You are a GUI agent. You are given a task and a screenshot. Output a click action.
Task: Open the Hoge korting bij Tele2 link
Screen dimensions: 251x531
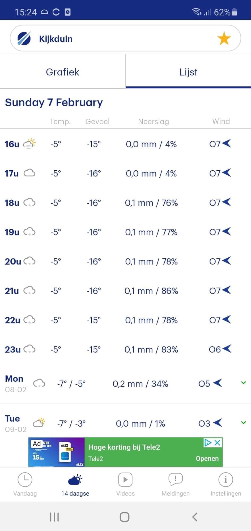[x=124, y=447]
